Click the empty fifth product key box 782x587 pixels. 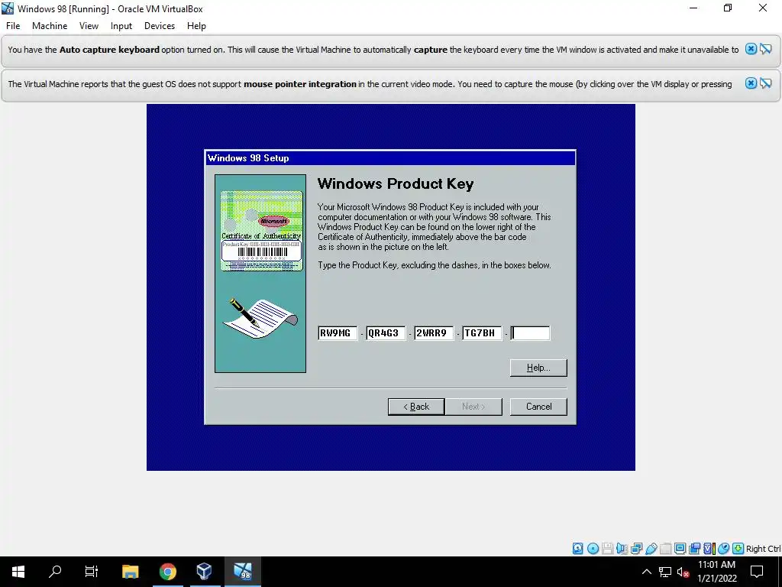point(530,333)
